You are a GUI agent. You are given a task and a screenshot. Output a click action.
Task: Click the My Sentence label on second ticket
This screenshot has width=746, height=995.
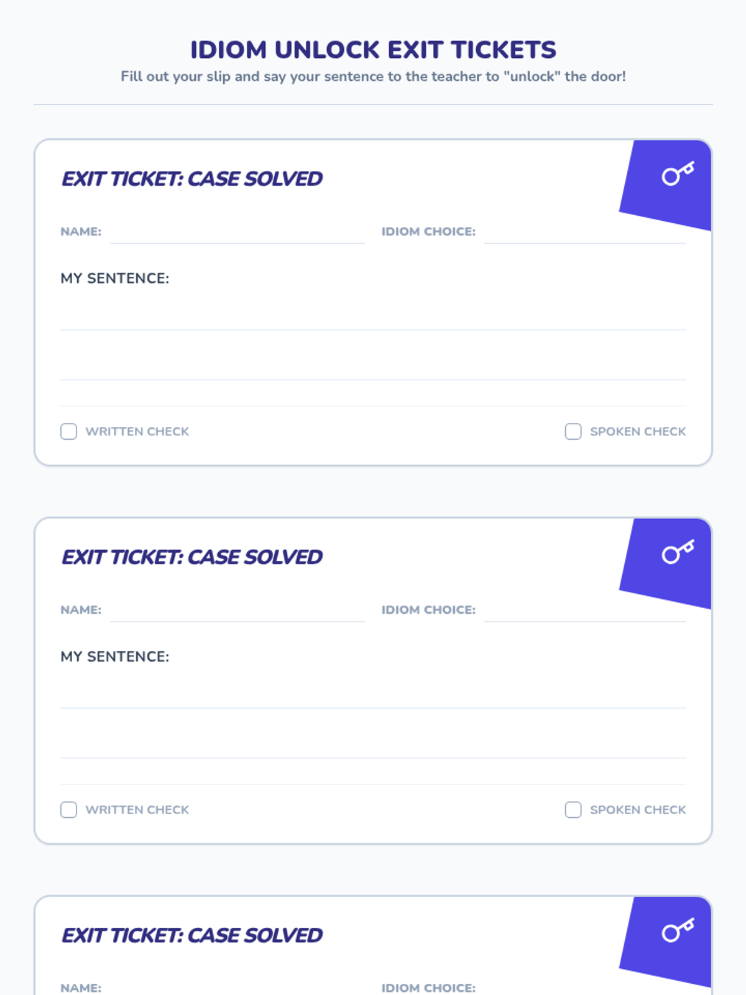114,657
